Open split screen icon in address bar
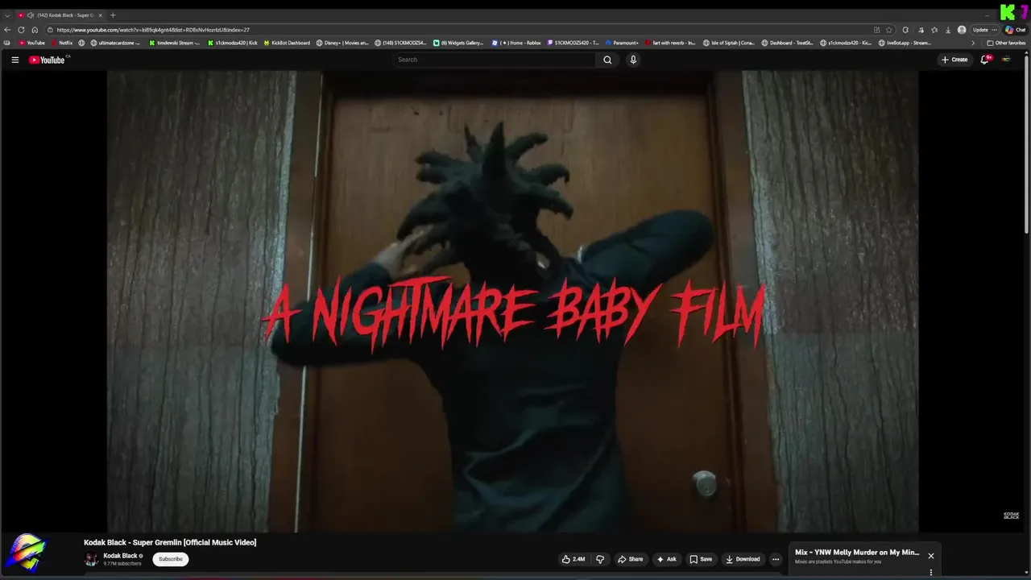The height and width of the screenshot is (580, 1031). 876,30
